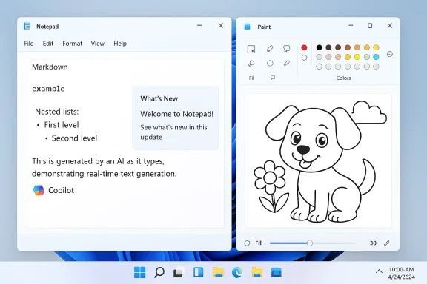Choose the ellipse shape tool in Paint
The image size is (427, 284).
(x=270, y=64)
